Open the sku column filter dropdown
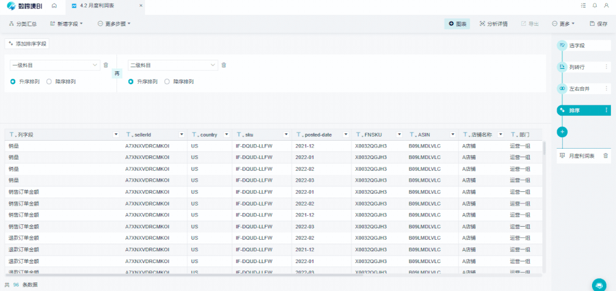Image resolution: width=616 pixels, height=291 pixels. [286, 134]
